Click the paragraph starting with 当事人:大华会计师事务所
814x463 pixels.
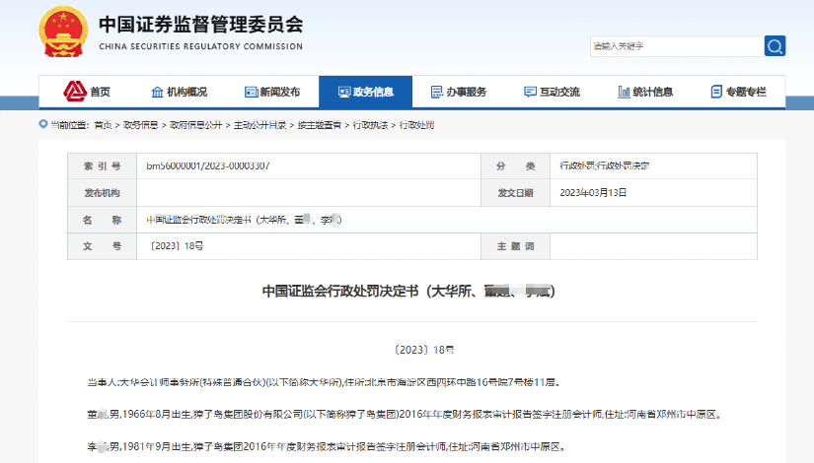click(x=325, y=382)
